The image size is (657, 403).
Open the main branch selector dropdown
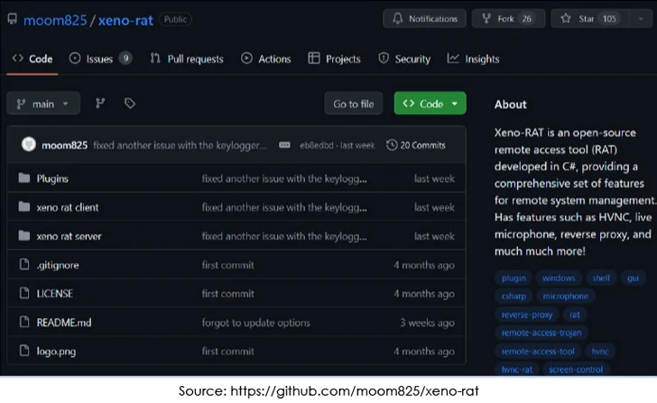click(x=43, y=104)
